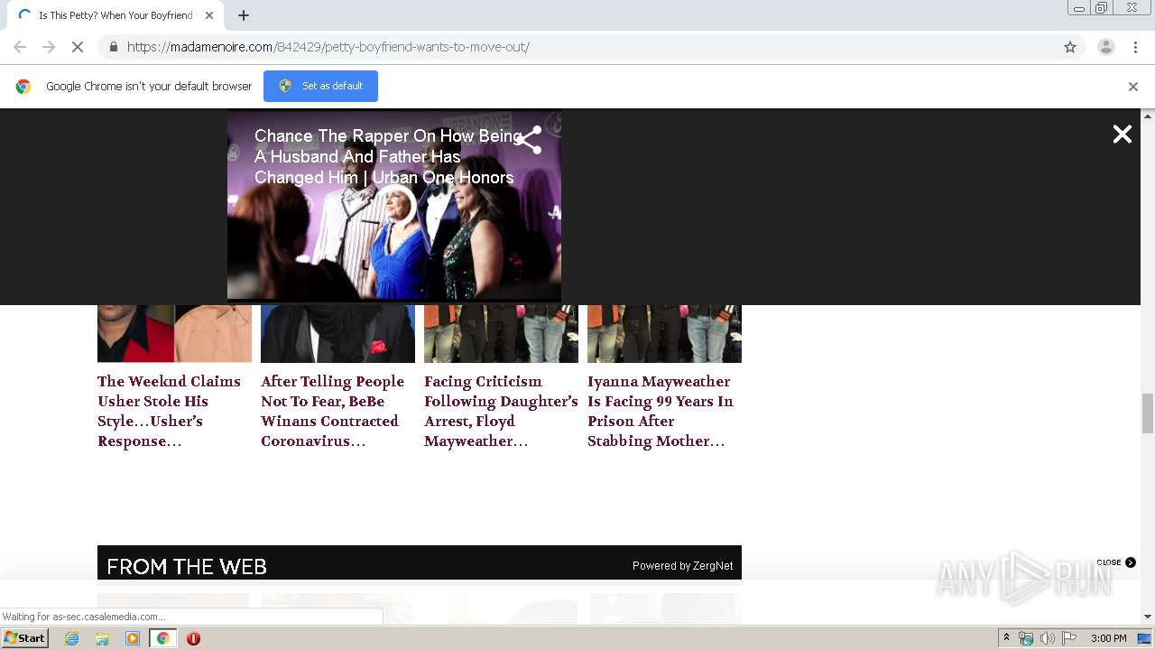
Task: Click the volume speaker tray icon
Action: click(x=1048, y=638)
